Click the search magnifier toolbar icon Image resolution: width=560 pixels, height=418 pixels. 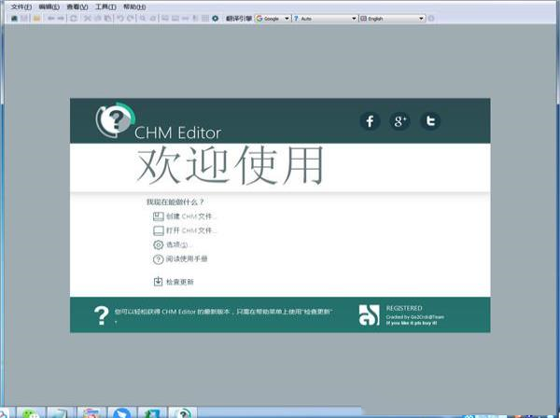pos(143,19)
